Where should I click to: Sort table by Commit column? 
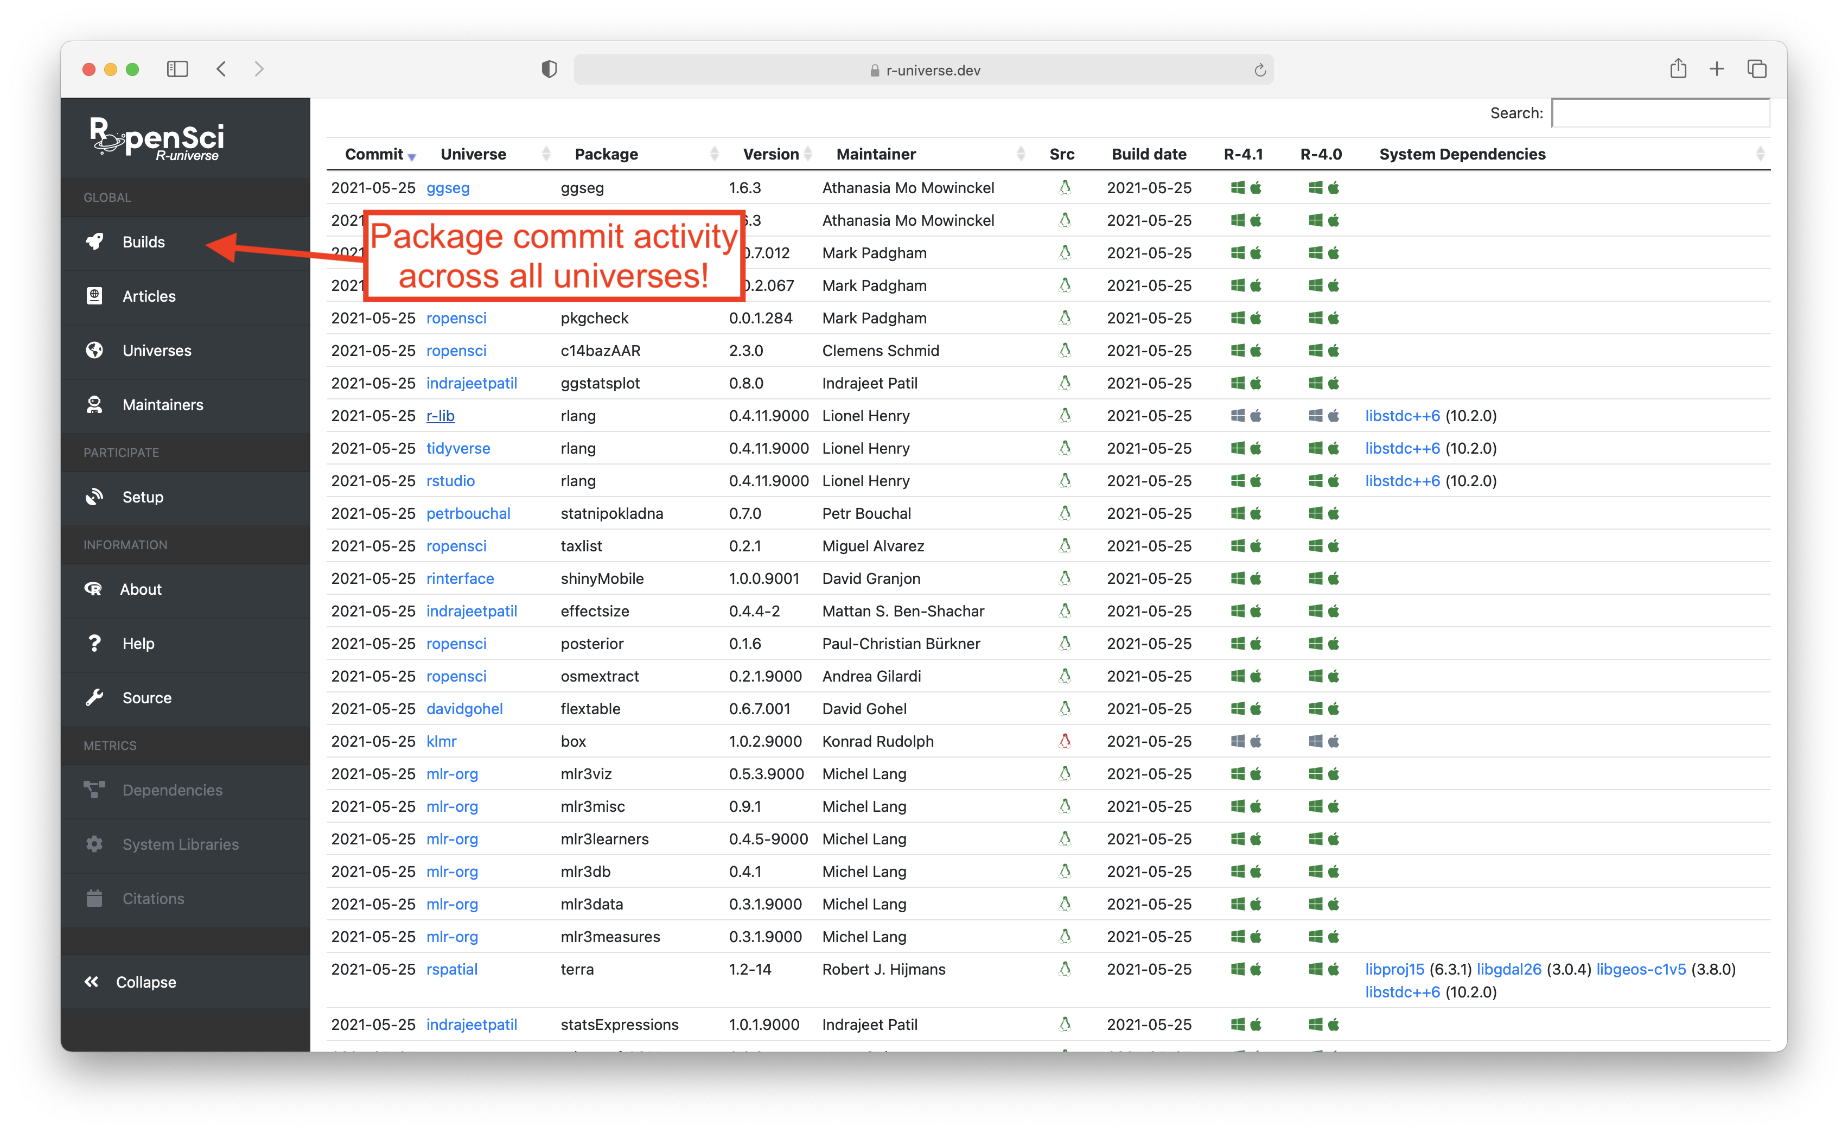coord(375,155)
